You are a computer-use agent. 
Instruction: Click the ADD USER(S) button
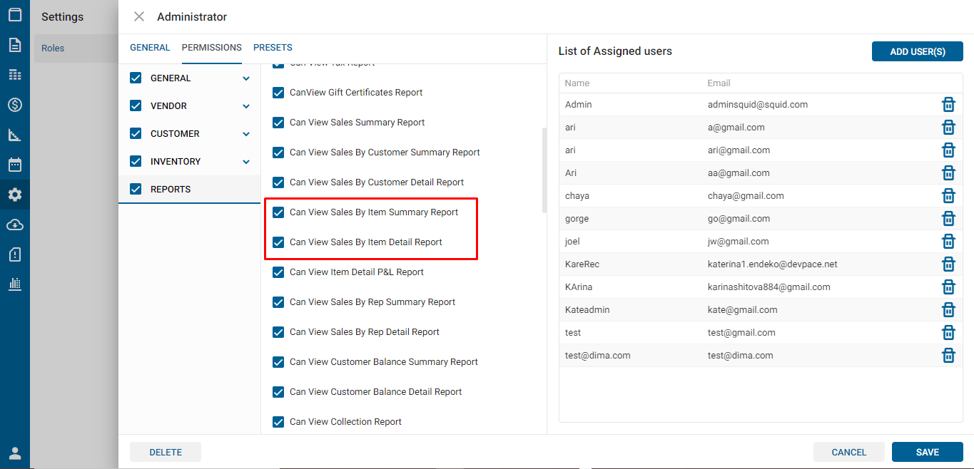[917, 51]
